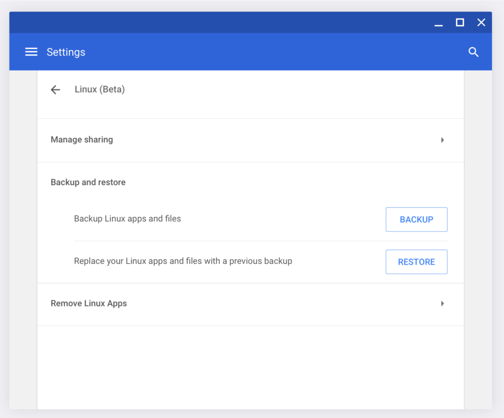Click the Linux (Beta) page heading

point(100,89)
